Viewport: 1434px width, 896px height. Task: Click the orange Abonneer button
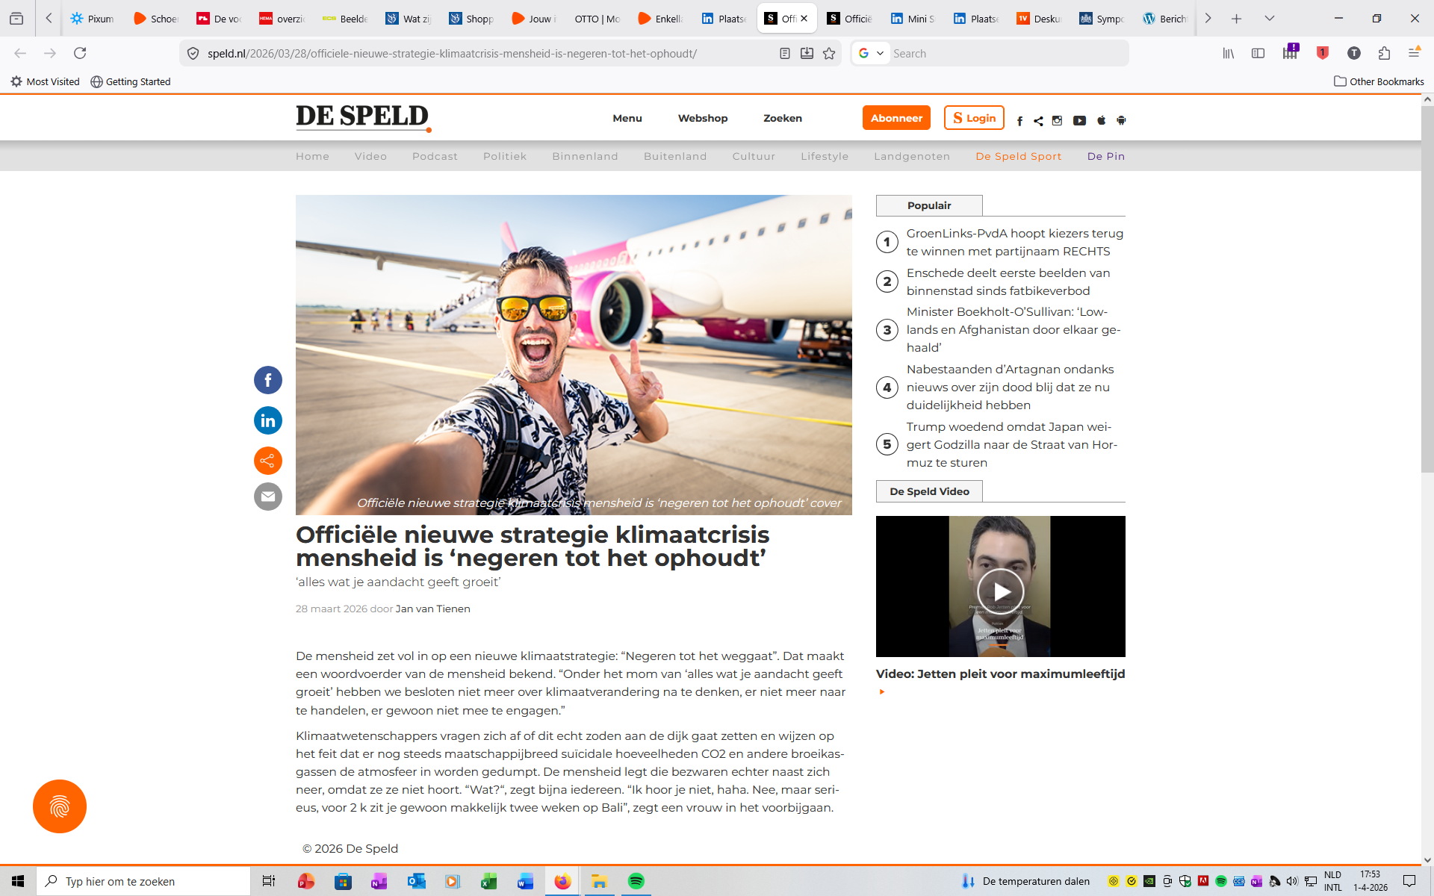896,118
